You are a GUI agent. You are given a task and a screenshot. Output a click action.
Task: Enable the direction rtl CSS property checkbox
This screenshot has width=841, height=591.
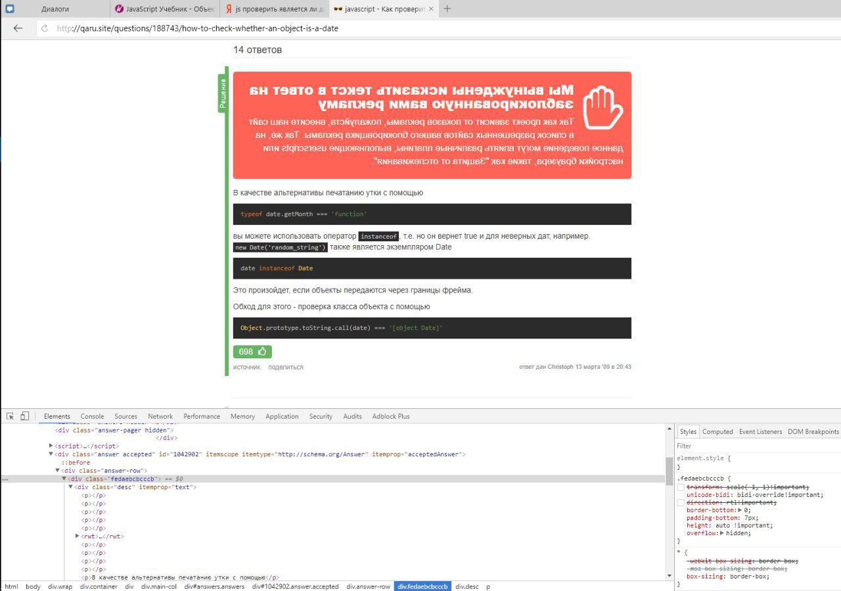click(681, 503)
